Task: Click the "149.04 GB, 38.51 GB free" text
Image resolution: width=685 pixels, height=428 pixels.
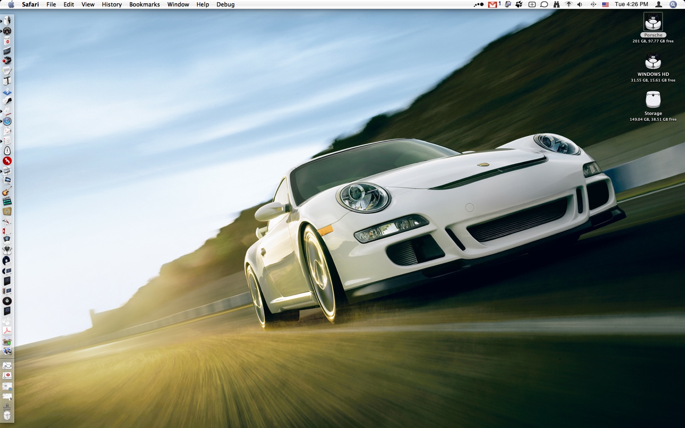Action: coord(653,119)
